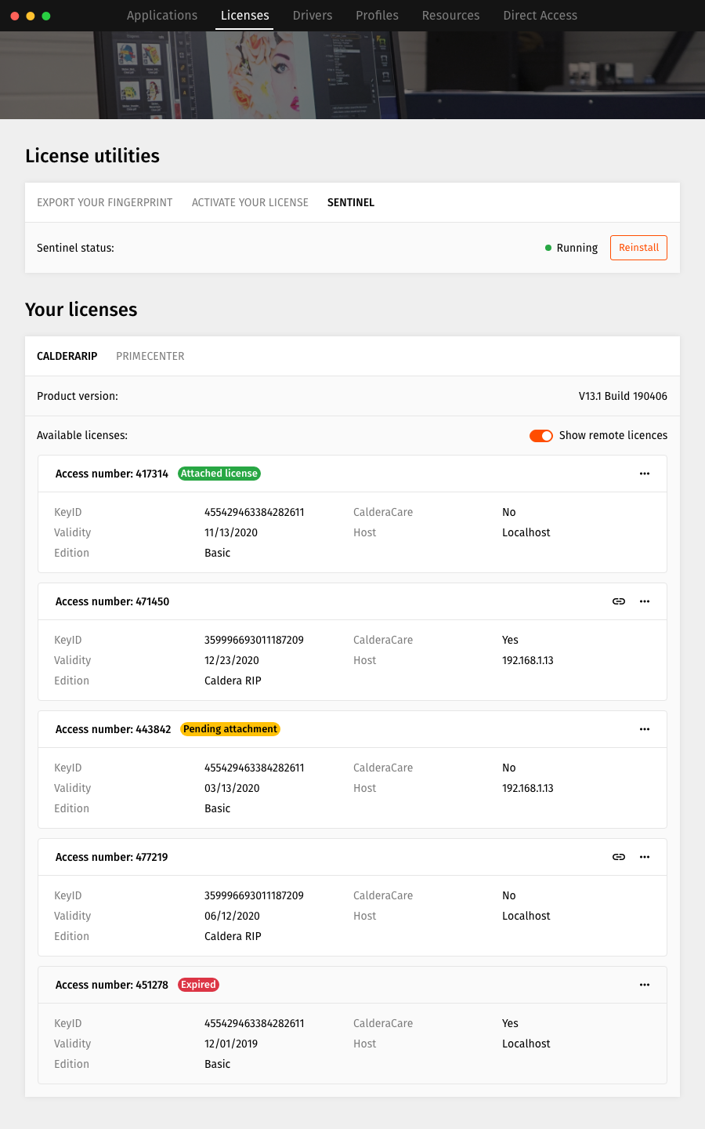Click the Your licenses heading
The width and height of the screenshot is (705, 1129).
81,310
